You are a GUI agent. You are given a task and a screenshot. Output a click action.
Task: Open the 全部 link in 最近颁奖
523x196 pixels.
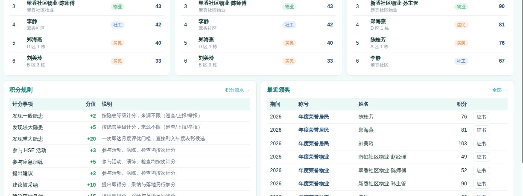pyautogui.click(x=500, y=90)
